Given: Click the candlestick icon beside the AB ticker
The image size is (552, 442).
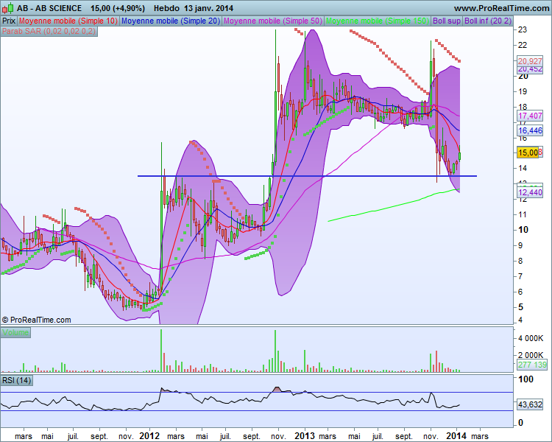Looking at the screenshot, I should click(x=8, y=8).
